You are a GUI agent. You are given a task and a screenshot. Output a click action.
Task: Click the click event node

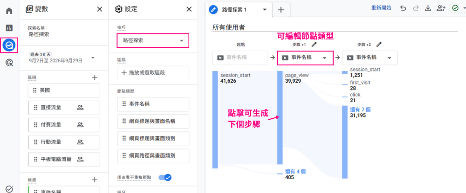point(345,97)
